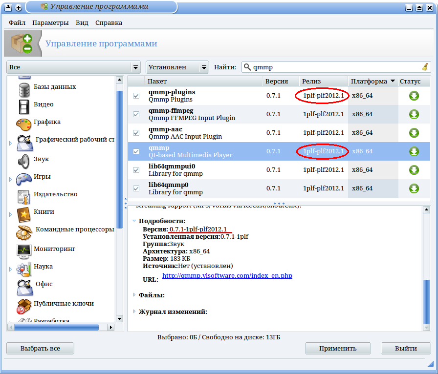
Task: Click the Monitoring category icon
Action: tap(23, 249)
